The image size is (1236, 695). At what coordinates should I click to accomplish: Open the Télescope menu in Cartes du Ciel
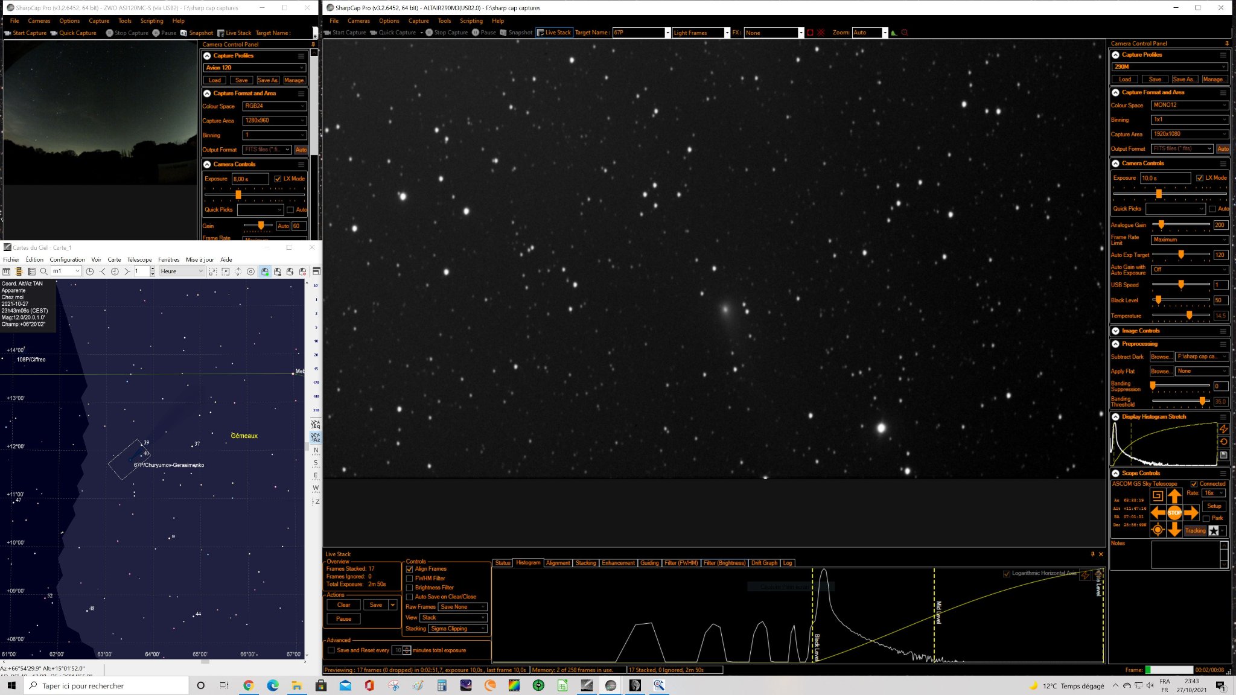point(139,259)
